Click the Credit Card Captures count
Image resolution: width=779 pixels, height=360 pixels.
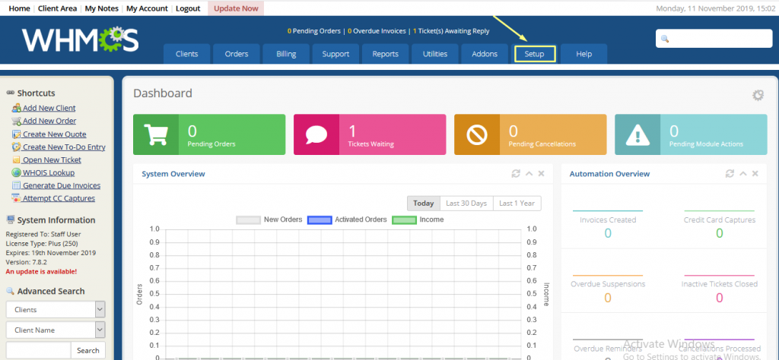720,233
